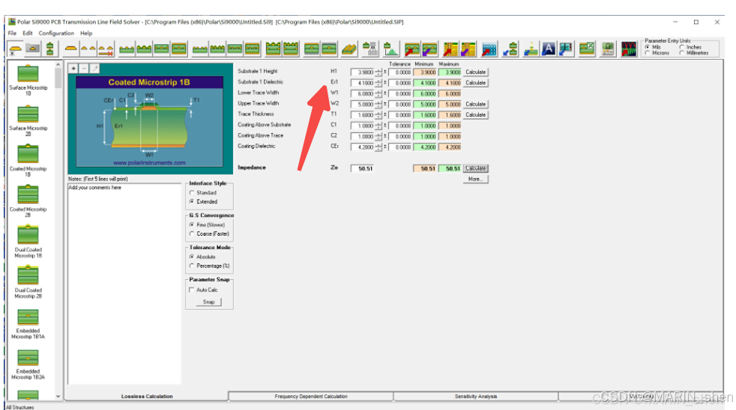Pick Coated Microstrip 1B in sidebar
The image size is (736, 410).
click(28, 161)
